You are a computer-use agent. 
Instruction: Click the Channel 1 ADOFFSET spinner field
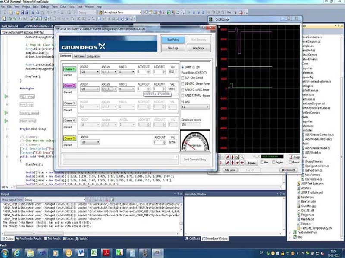point(144,72)
